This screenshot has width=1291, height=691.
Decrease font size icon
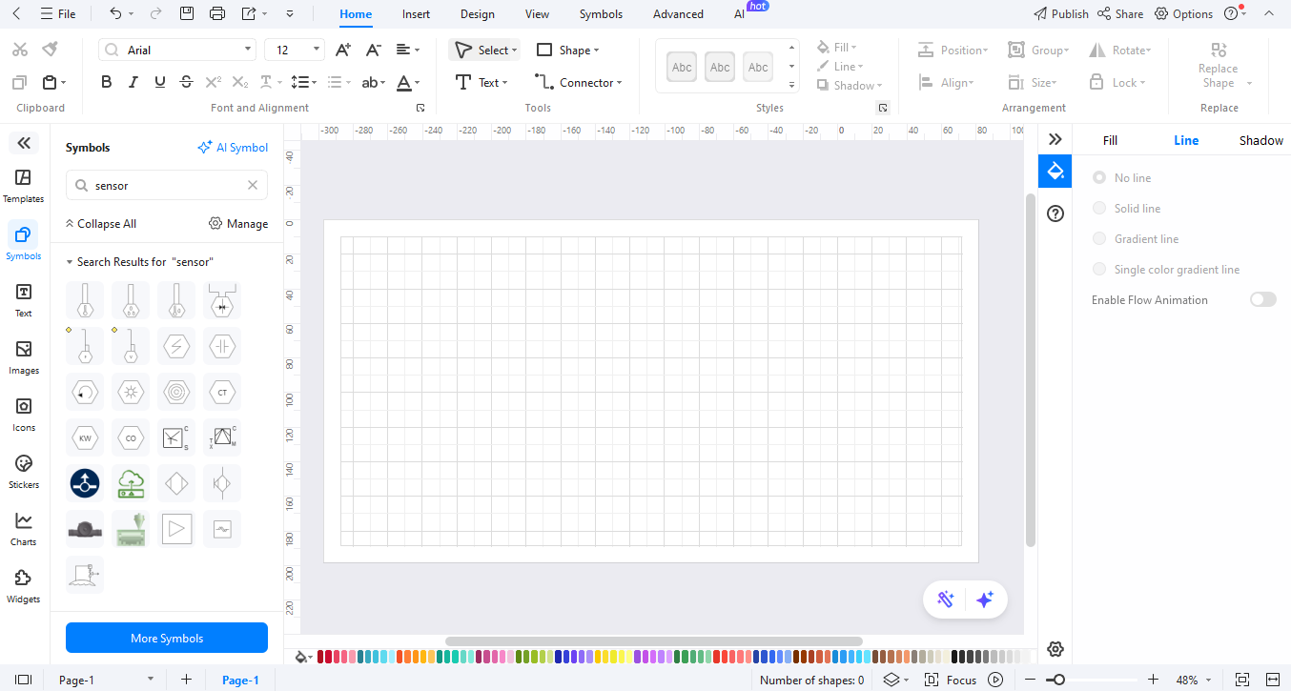(x=374, y=50)
